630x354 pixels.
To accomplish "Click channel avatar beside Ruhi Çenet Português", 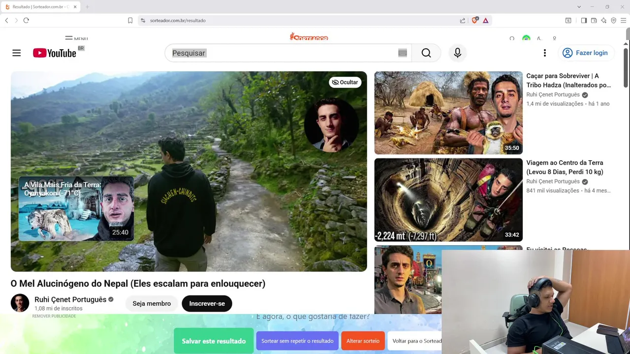I will (x=20, y=303).
